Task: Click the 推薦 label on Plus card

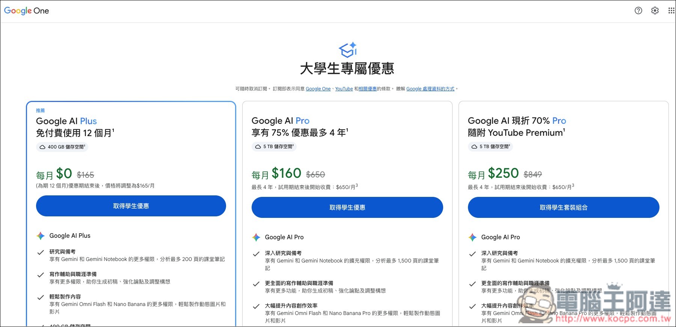Action: point(40,111)
